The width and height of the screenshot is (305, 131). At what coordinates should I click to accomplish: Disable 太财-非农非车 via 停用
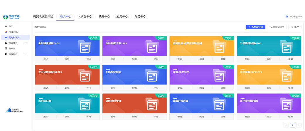tap(223, 88)
